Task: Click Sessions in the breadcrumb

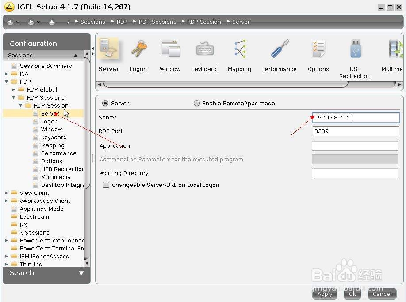Action: pos(93,22)
